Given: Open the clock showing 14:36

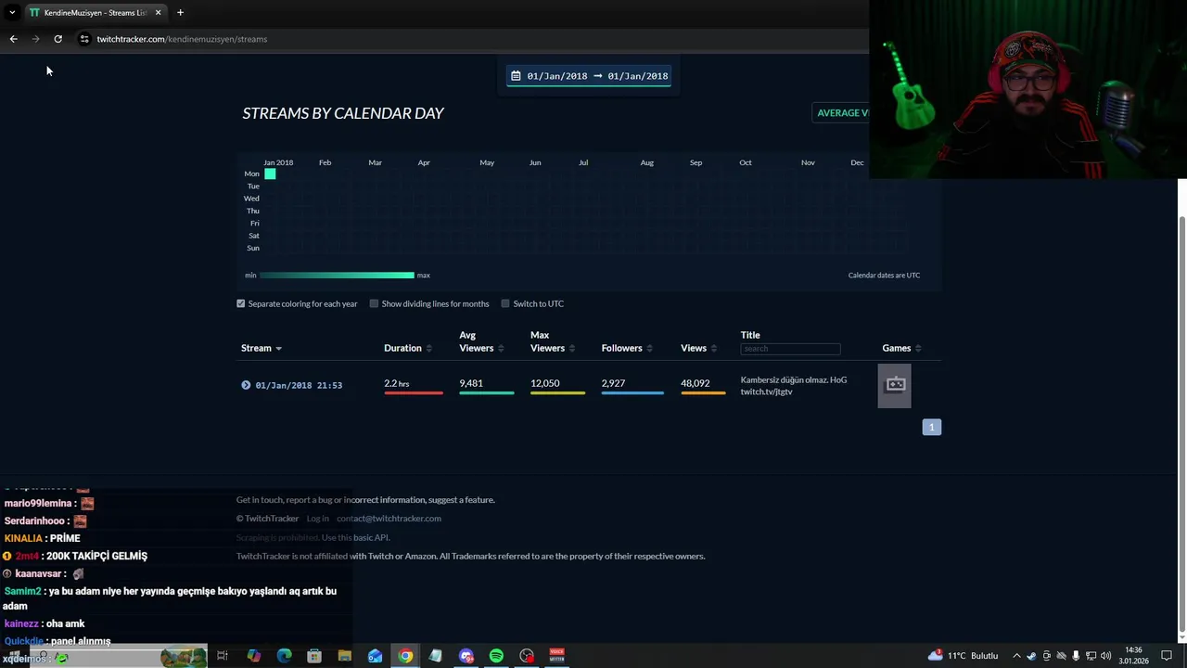Looking at the screenshot, I should coord(1133,656).
